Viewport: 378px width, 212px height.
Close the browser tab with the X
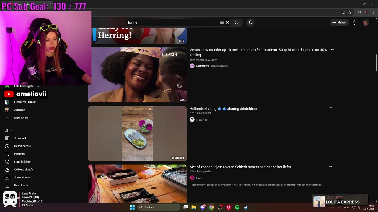click(50, 4)
